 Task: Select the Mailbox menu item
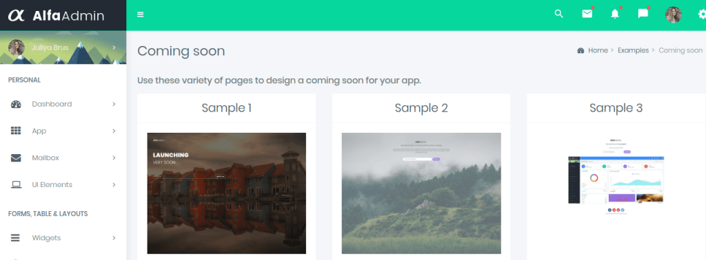(x=63, y=158)
